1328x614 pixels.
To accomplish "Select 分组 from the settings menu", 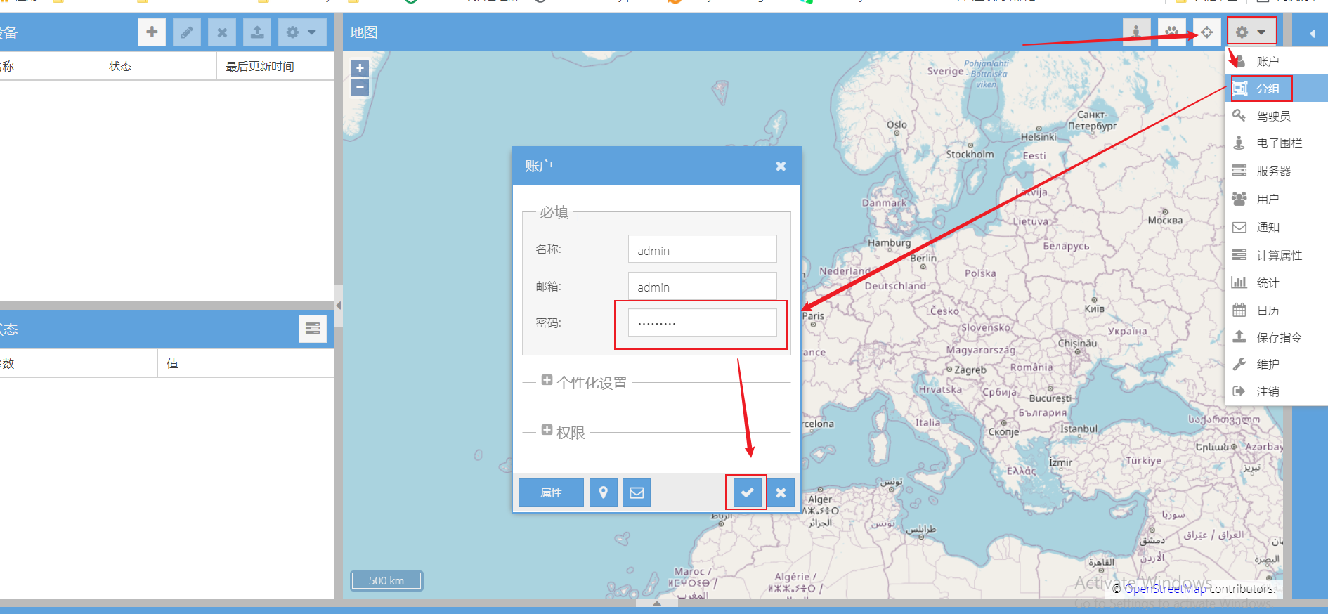I will [x=1268, y=89].
